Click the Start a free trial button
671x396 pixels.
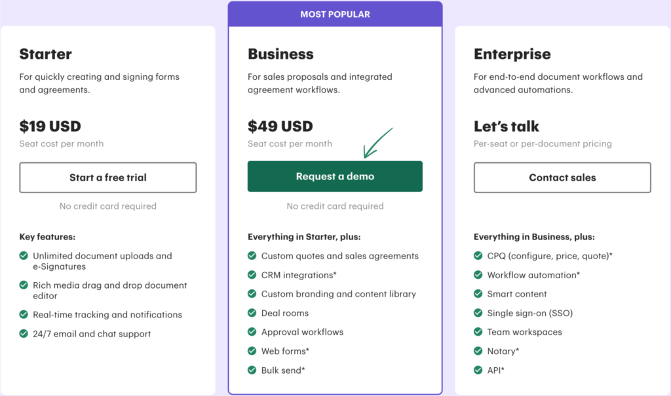click(108, 177)
